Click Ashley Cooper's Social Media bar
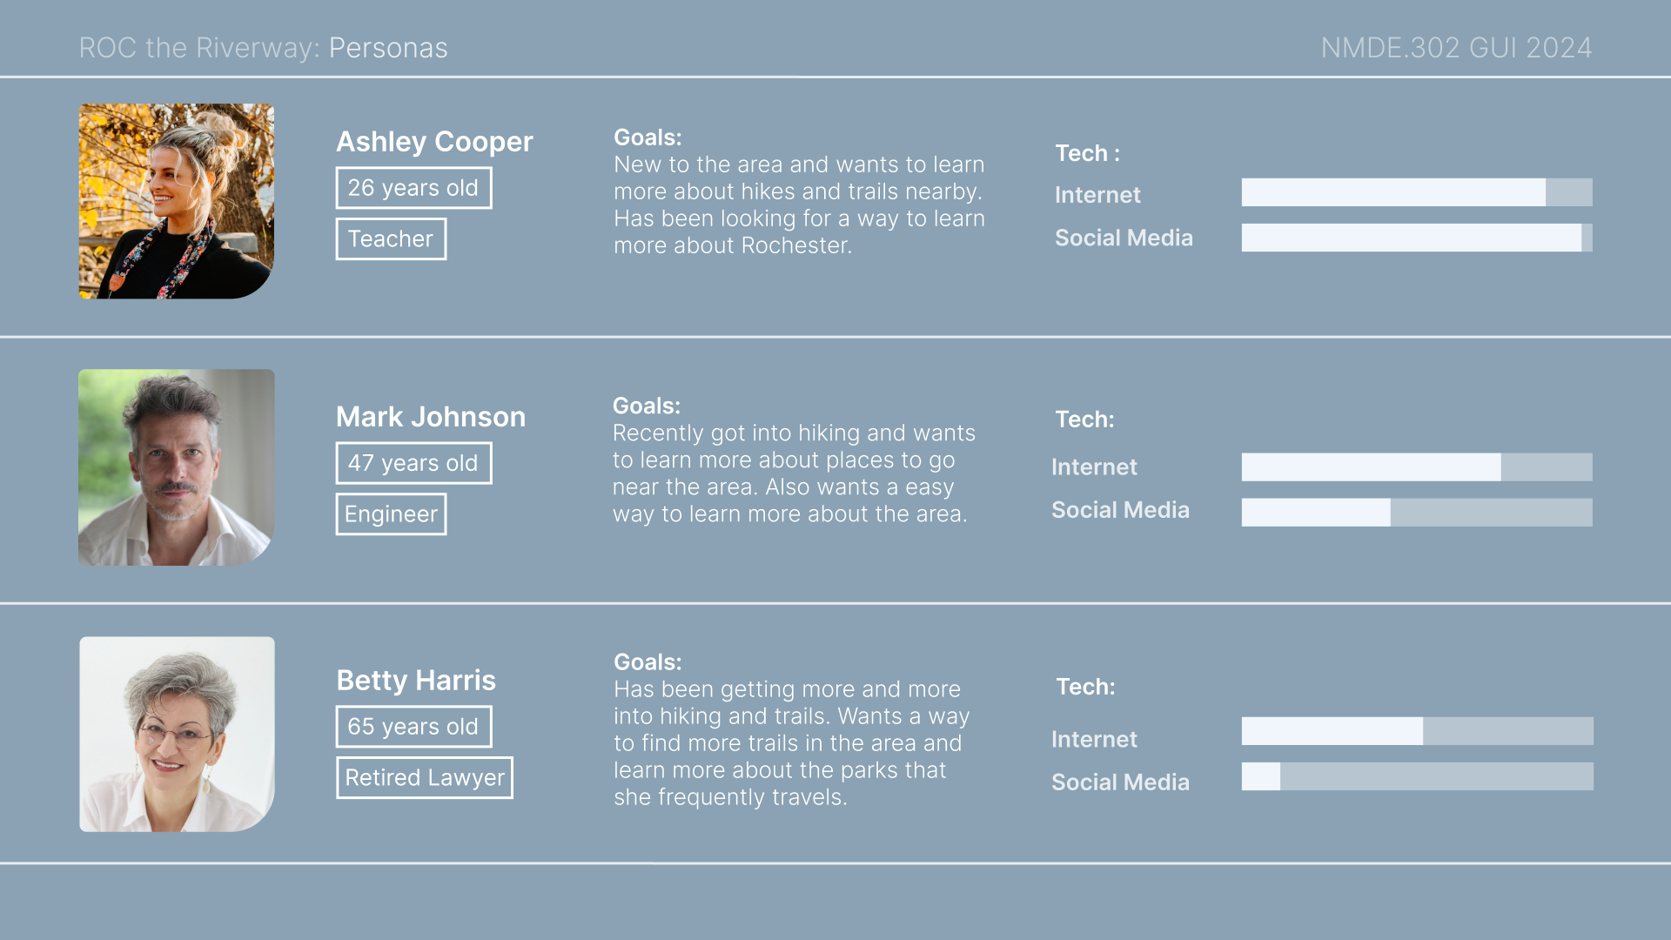The image size is (1671, 940). pos(1417,238)
